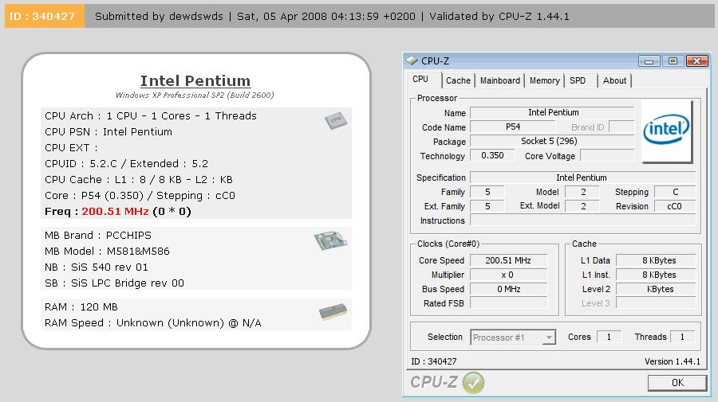Click the CPU-Z title bar chip icon
This screenshot has height=402, width=718.
(x=412, y=60)
